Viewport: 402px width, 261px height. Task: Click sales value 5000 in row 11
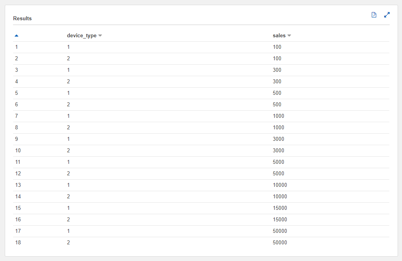click(278, 162)
